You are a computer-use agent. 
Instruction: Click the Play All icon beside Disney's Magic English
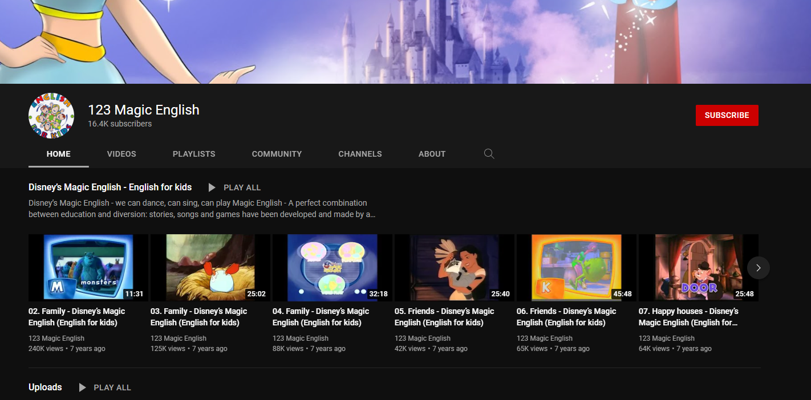point(212,187)
